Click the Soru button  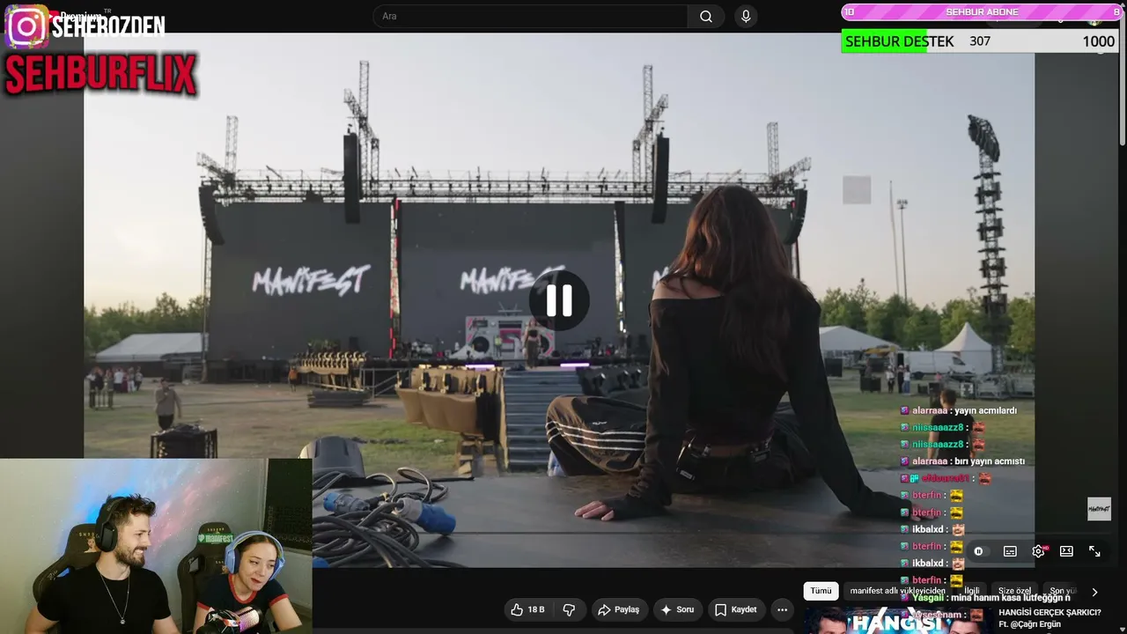click(677, 609)
